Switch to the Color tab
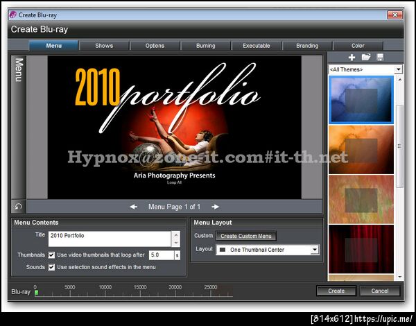 pos(358,46)
